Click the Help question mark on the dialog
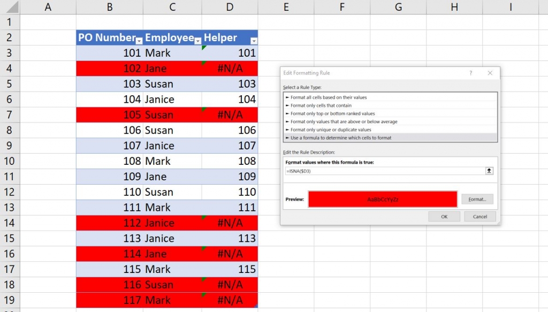The height and width of the screenshot is (312, 548). coord(470,73)
